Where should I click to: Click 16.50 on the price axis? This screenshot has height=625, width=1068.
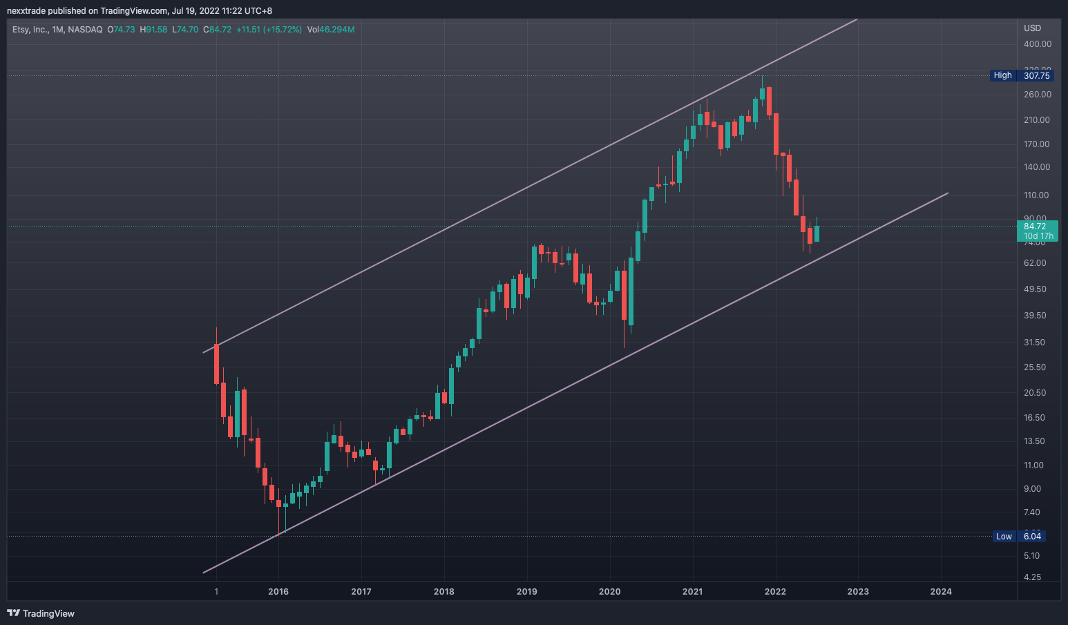pyautogui.click(x=1034, y=417)
